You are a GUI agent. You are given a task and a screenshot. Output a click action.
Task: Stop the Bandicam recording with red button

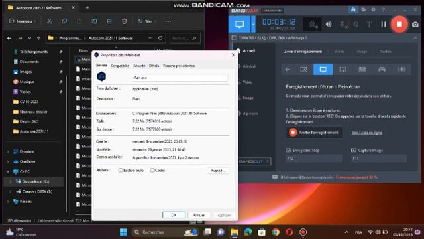pos(399,24)
